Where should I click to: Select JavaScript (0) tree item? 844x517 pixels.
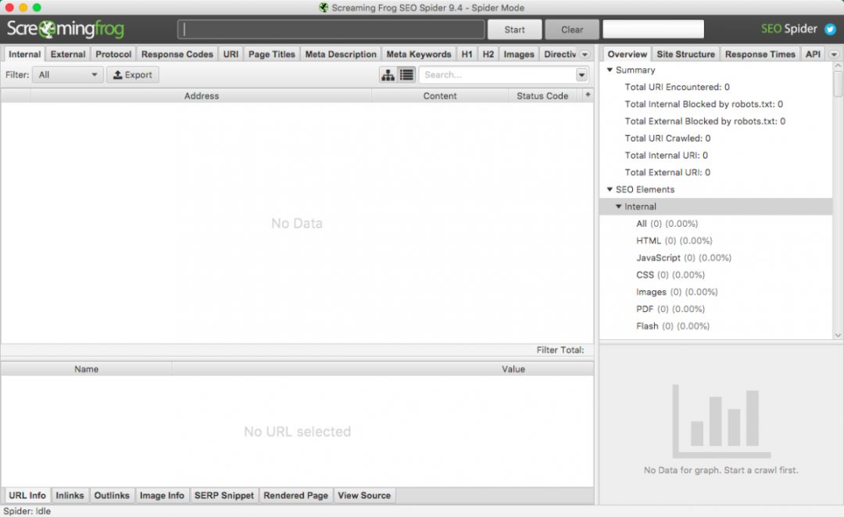pos(684,258)
